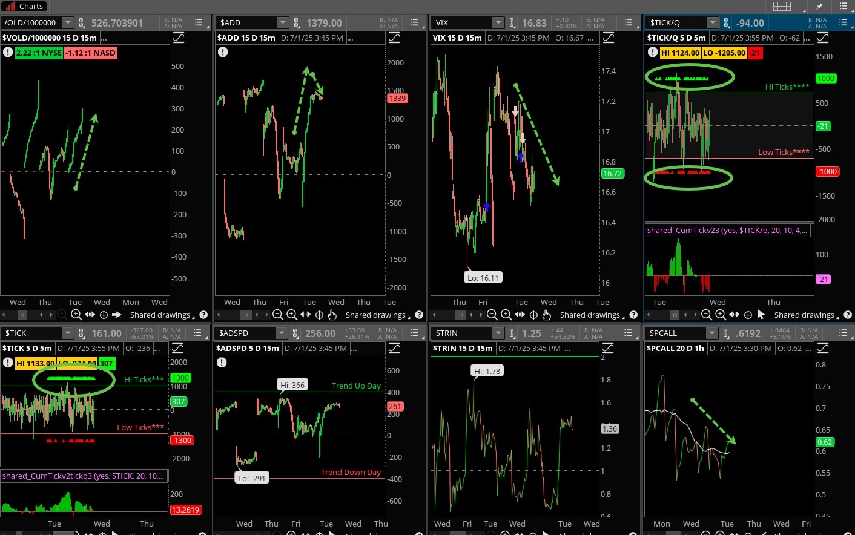Zoom out on the $ADD chart
This screenshot has height=535, width=855.
(278, 315)
